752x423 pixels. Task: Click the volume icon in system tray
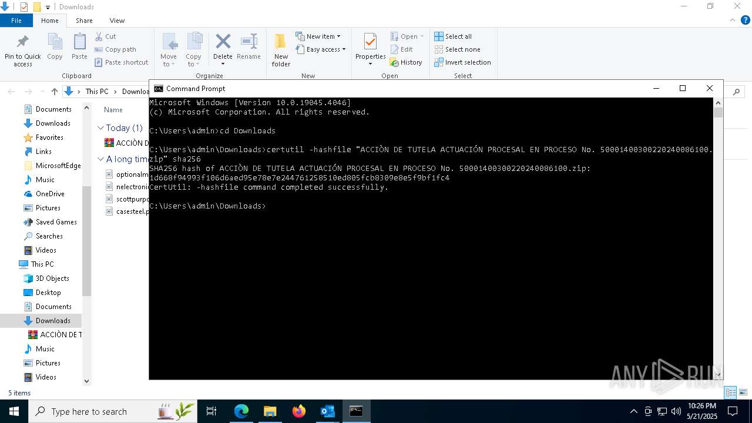tap(676, 411)
